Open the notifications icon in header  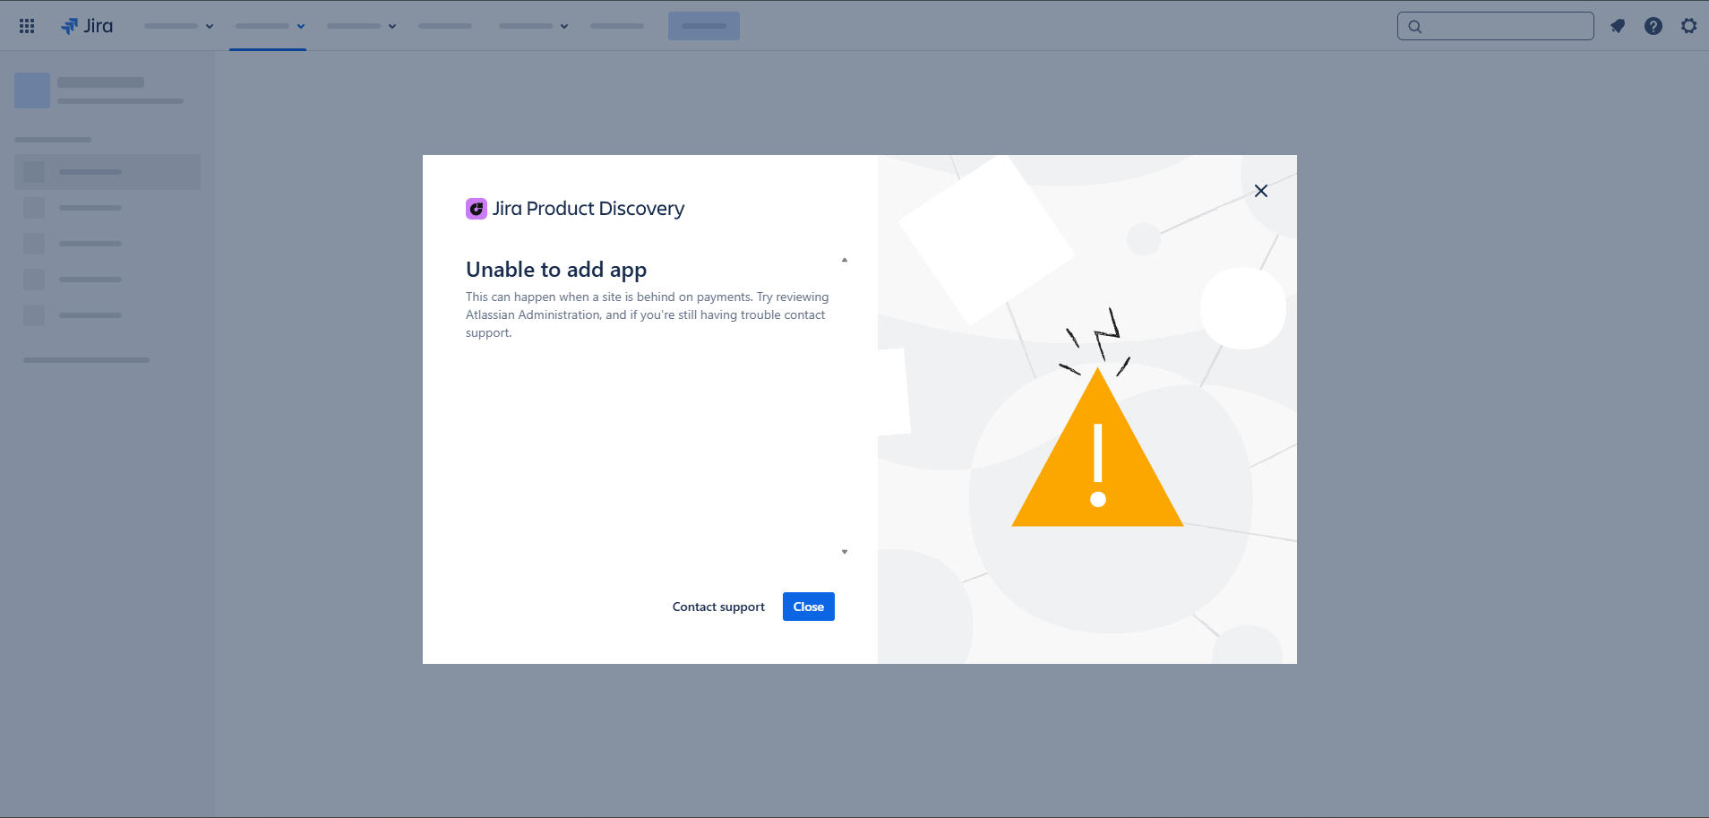tap(1618, 26)
